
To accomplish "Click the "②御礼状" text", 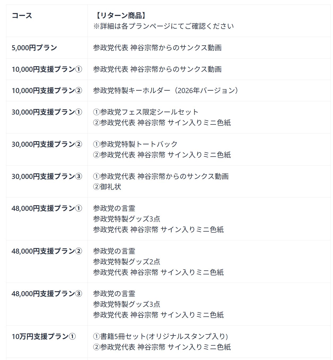I will (107, 187).
